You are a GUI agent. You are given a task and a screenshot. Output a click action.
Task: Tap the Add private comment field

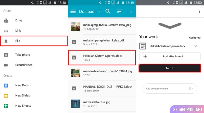tap(170, 89)
